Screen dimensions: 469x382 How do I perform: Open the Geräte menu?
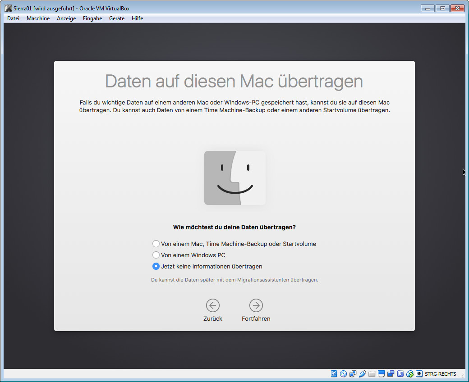click(117, 18)
